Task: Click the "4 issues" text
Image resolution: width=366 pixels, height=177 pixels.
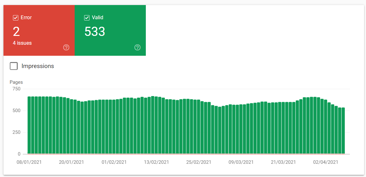Action: coord(22,43)
